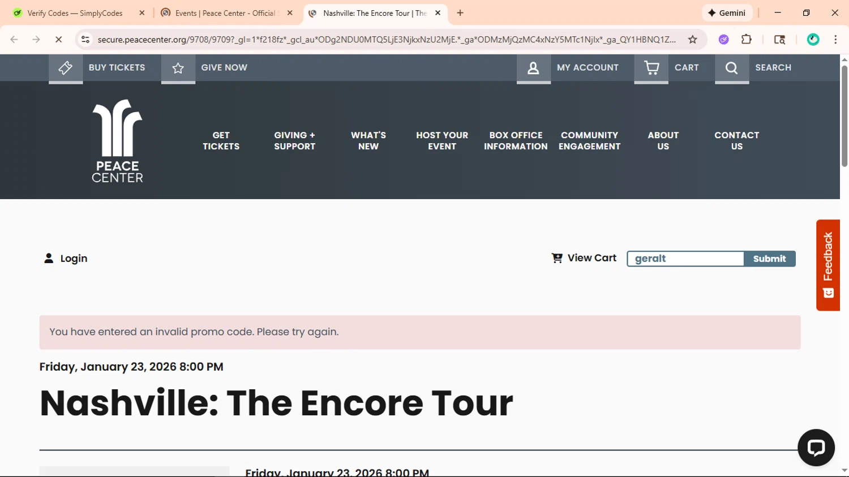Click the Give Now link
The height and width of the screenshot is (477, 849).
224,67
